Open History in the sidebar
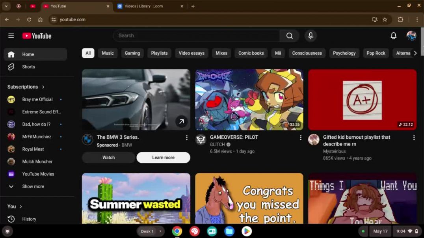The height and width of the screenshot is (238, 424). coord(35,219)
